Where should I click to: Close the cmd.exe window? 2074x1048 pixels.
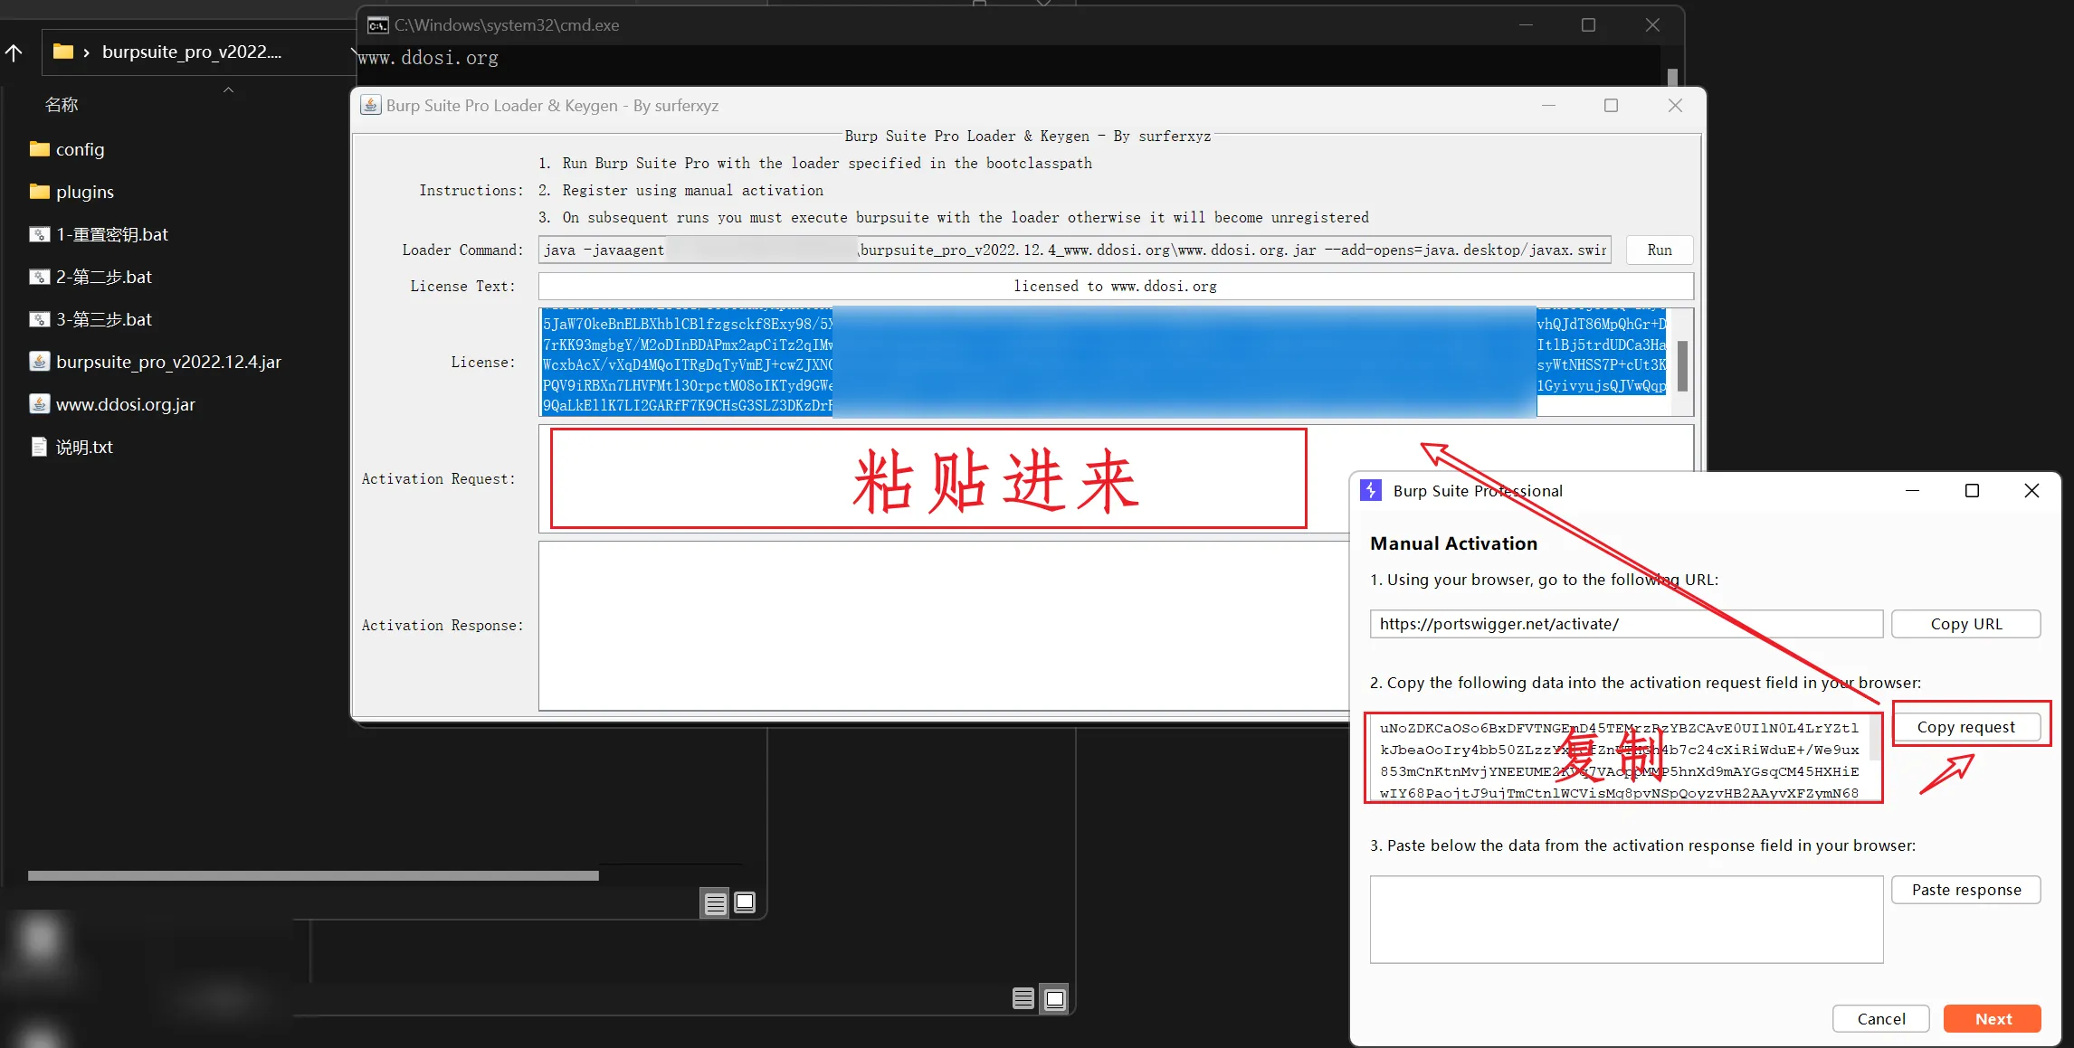(1652, 25)
